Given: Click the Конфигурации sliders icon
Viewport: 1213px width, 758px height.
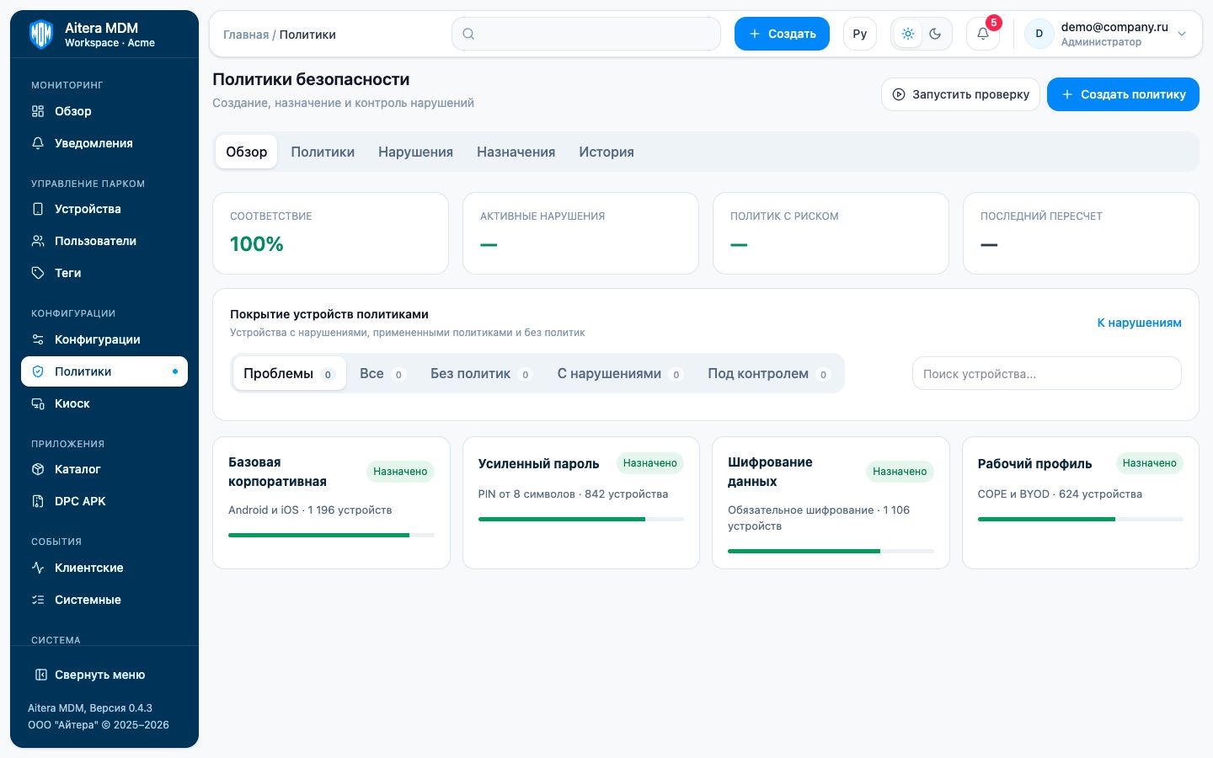Looking at the screenshot, I should point(38,339).
